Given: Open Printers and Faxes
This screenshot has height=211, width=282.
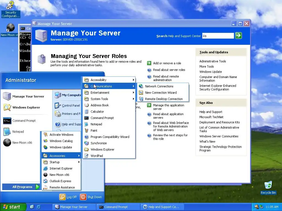Looking at the screenshot, I should point(68,114).
